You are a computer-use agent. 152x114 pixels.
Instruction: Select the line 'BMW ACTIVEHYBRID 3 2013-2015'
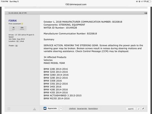click(63, 96)
